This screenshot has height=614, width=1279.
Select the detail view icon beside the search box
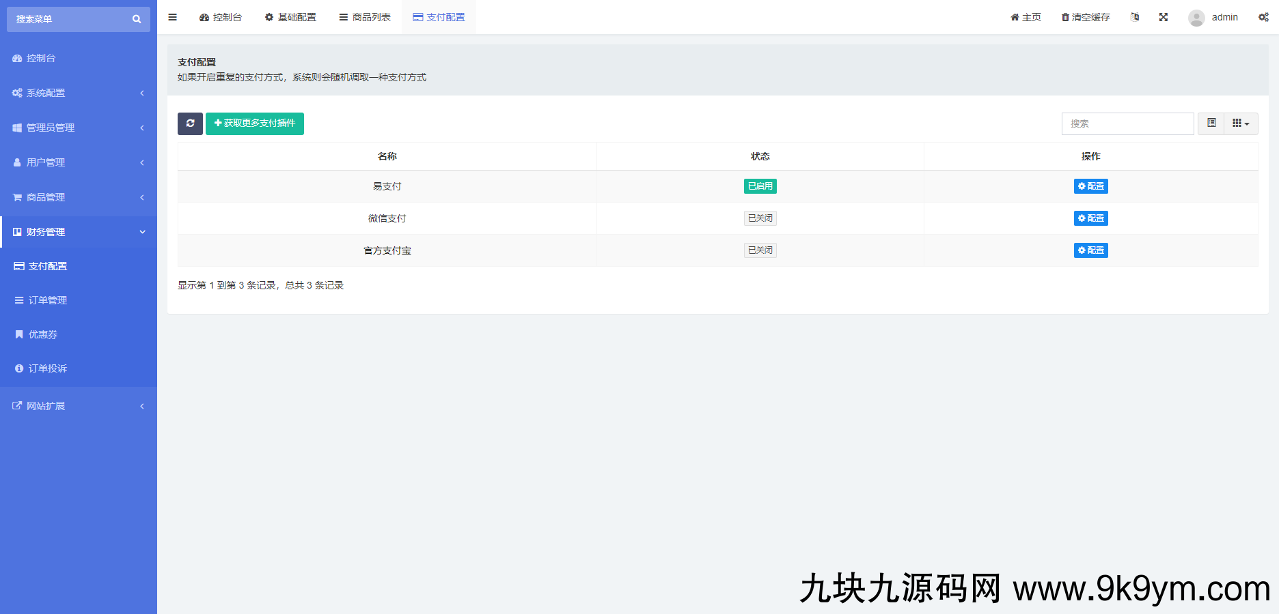pos(1211,123)
